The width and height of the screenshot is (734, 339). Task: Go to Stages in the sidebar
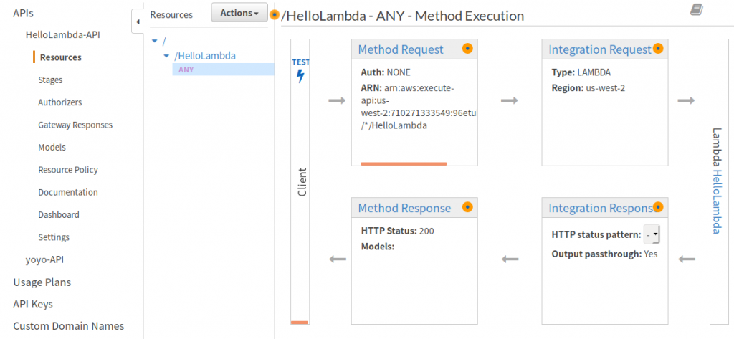50,80
